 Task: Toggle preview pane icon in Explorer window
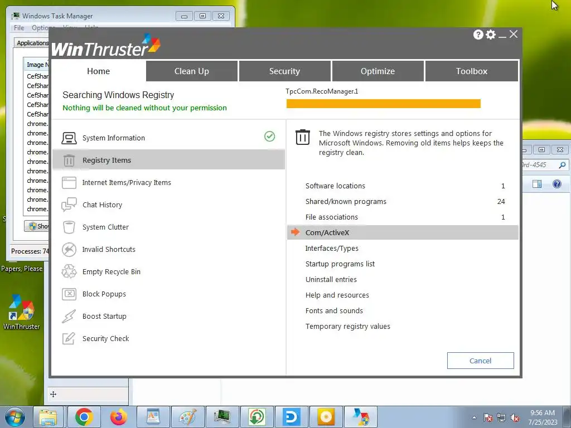coord(537,184)
